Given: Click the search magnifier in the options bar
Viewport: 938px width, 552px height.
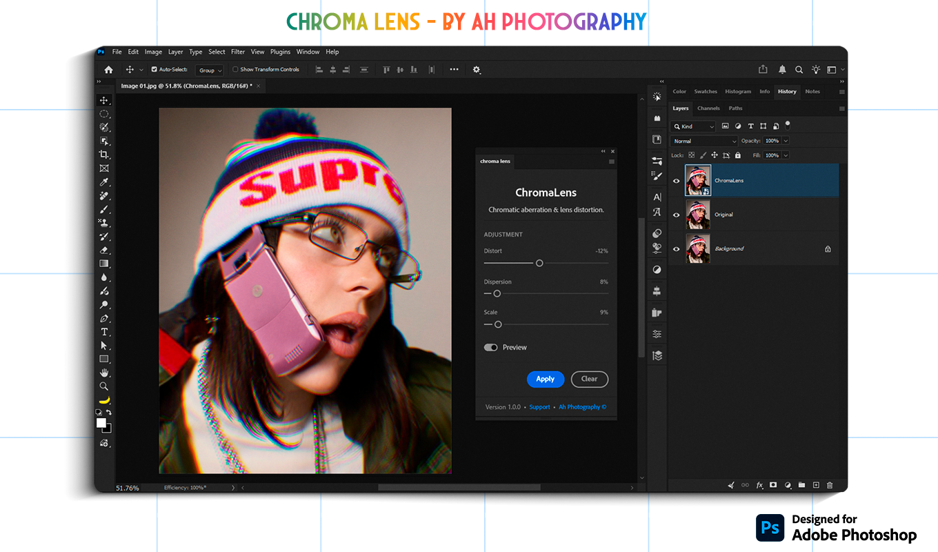Looking at the screenshot, I should pyautogui.click(x=799, y=70).
